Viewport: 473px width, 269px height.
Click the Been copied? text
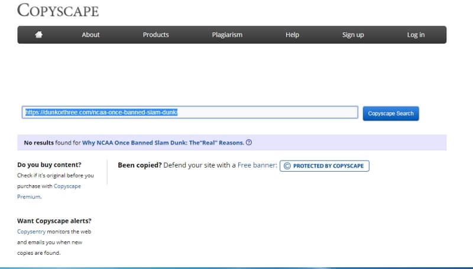(x=140, y=165)
